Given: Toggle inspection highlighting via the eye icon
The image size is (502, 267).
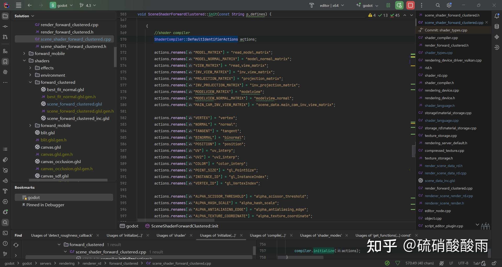Looking at the screenshot, I should 442,263.
